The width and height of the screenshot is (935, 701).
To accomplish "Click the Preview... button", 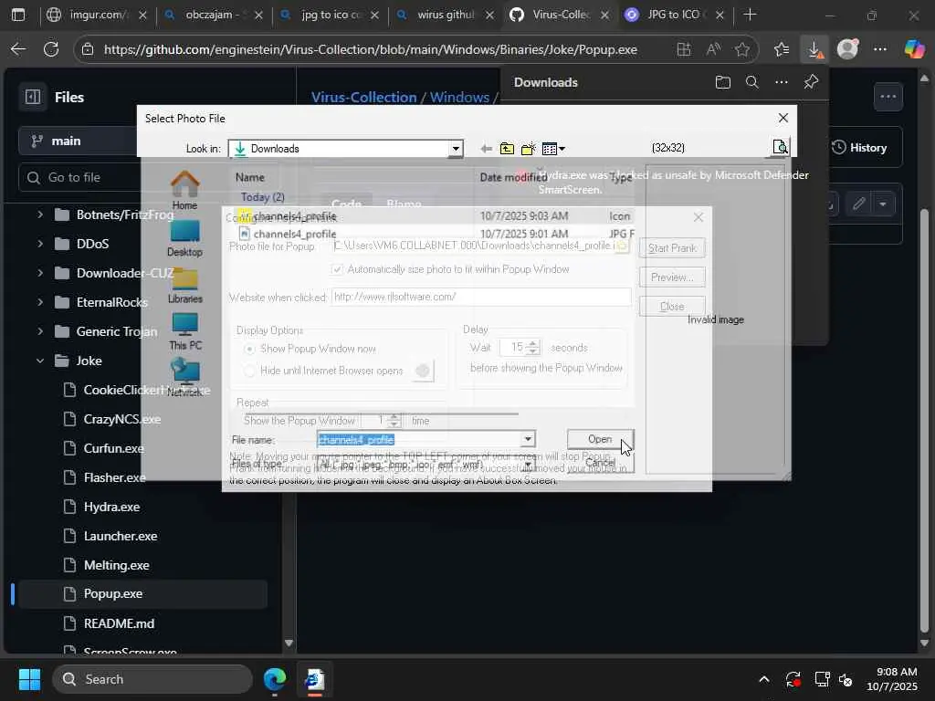I will [672, 277].
